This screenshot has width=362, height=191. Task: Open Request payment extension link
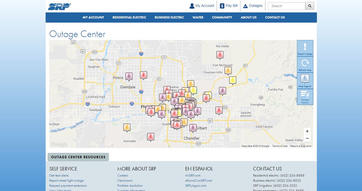(68, 186)
